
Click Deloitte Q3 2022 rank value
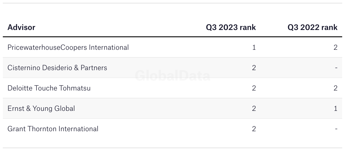pyautogui.click(x=336, y=88)
